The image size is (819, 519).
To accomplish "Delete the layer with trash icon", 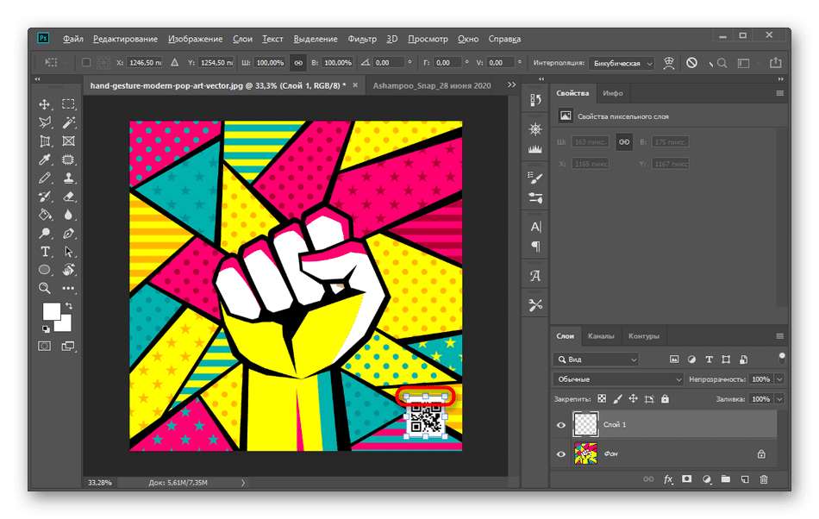I will coord(764,478).
